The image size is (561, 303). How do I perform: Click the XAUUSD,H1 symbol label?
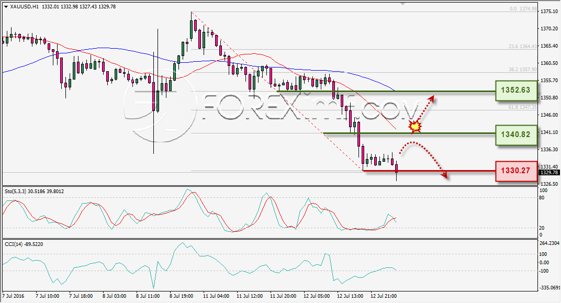pyautogui.click(x=25, y=6)
